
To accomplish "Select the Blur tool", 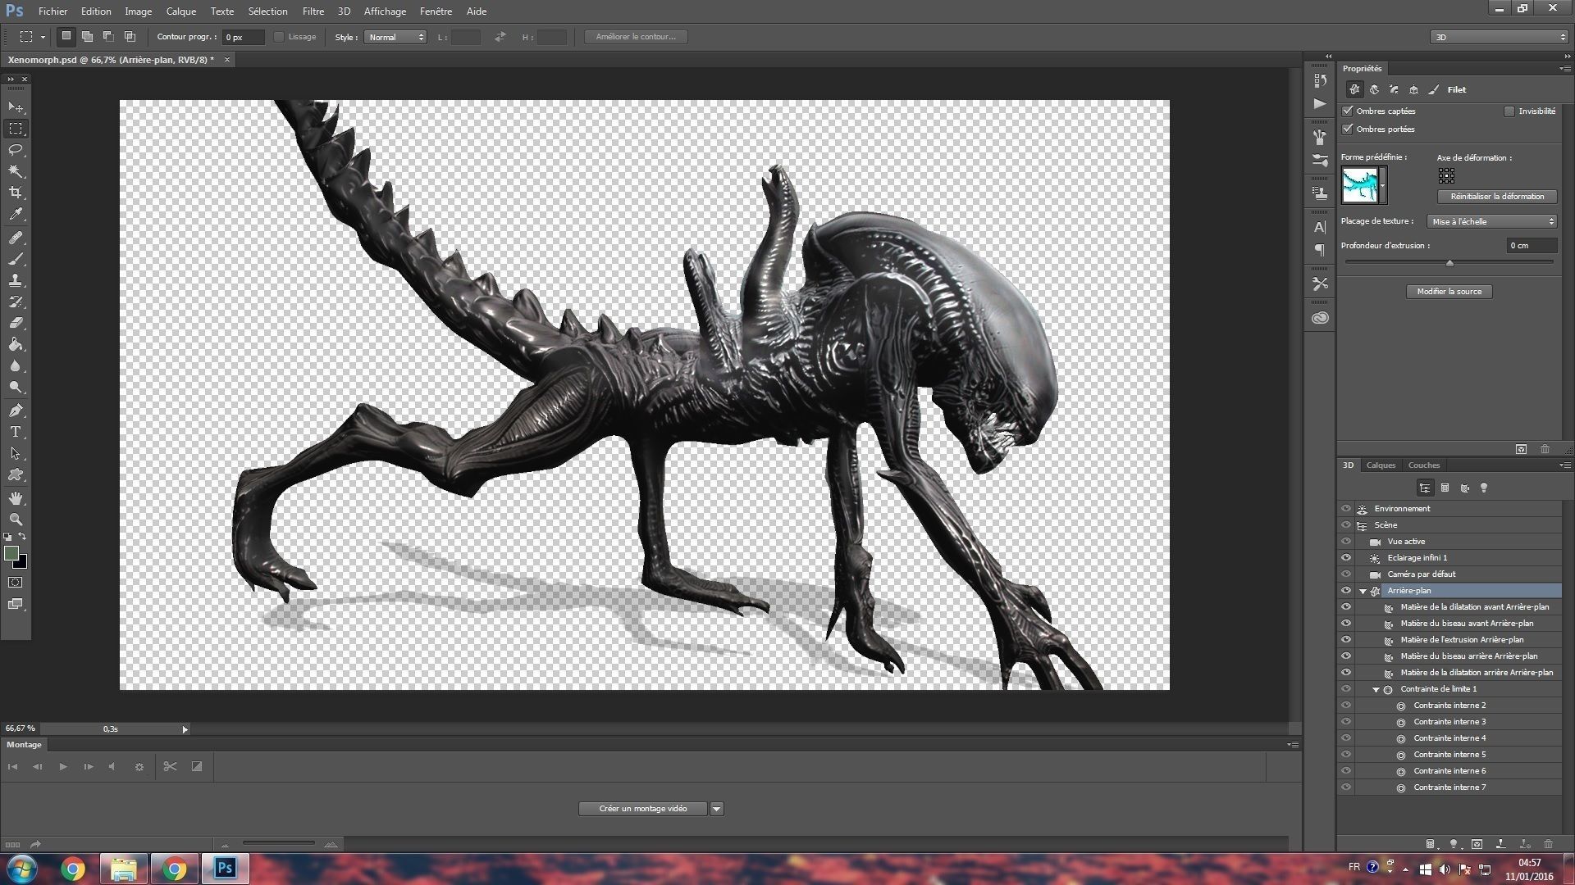I will click(x=16, y=365).
